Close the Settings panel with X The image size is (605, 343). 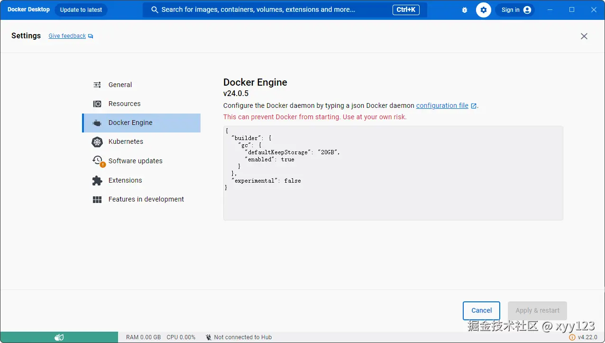584,36
